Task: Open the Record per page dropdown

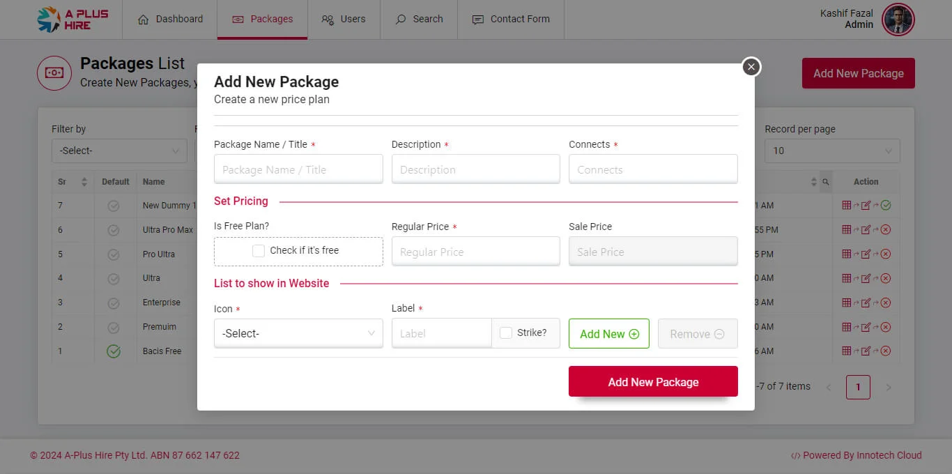Action: point(831,151)
